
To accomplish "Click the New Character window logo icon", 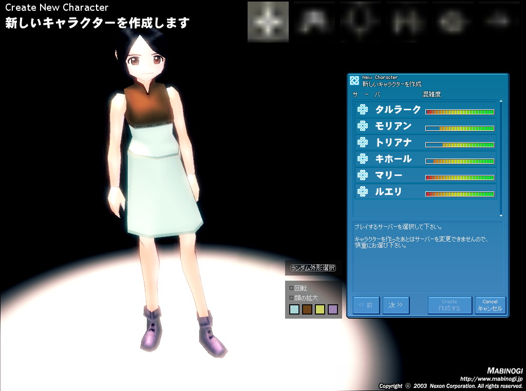I will 354,81.
